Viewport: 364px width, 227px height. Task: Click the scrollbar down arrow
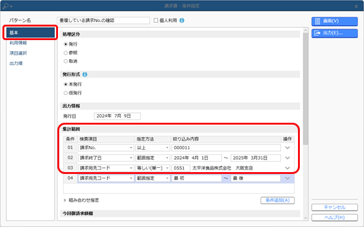305,218
